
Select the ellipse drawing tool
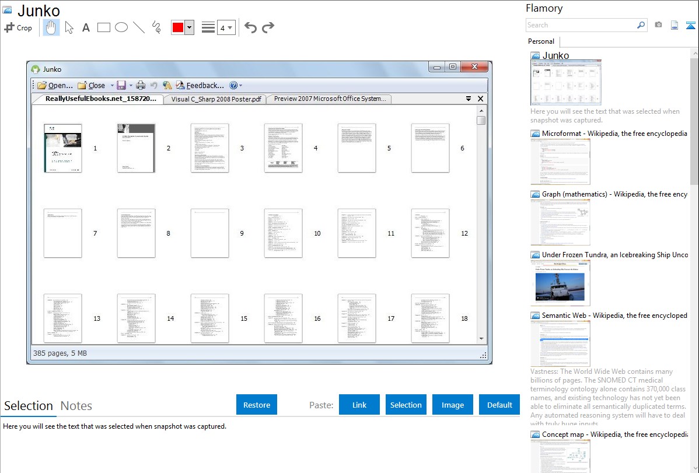coord(121,27)
